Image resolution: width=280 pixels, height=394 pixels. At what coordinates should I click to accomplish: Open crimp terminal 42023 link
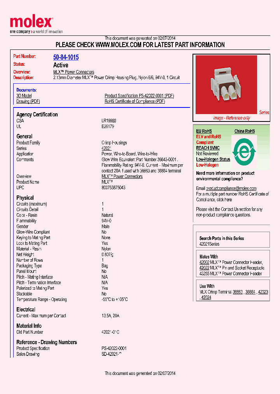[x=263, y=292]
